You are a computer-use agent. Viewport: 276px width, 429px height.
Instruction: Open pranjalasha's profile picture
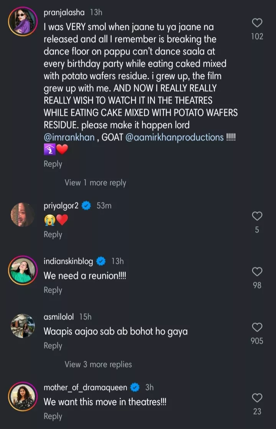click(x=22, y=21)
